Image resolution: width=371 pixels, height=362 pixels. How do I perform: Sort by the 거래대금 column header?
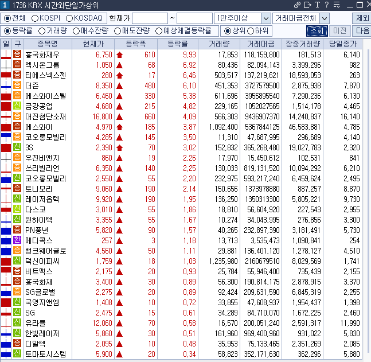[x=261, y=44]
